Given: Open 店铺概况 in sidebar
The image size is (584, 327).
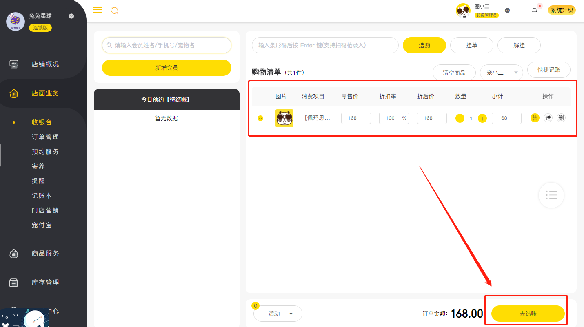Looking at the screenshot, I should coord(45,64).
